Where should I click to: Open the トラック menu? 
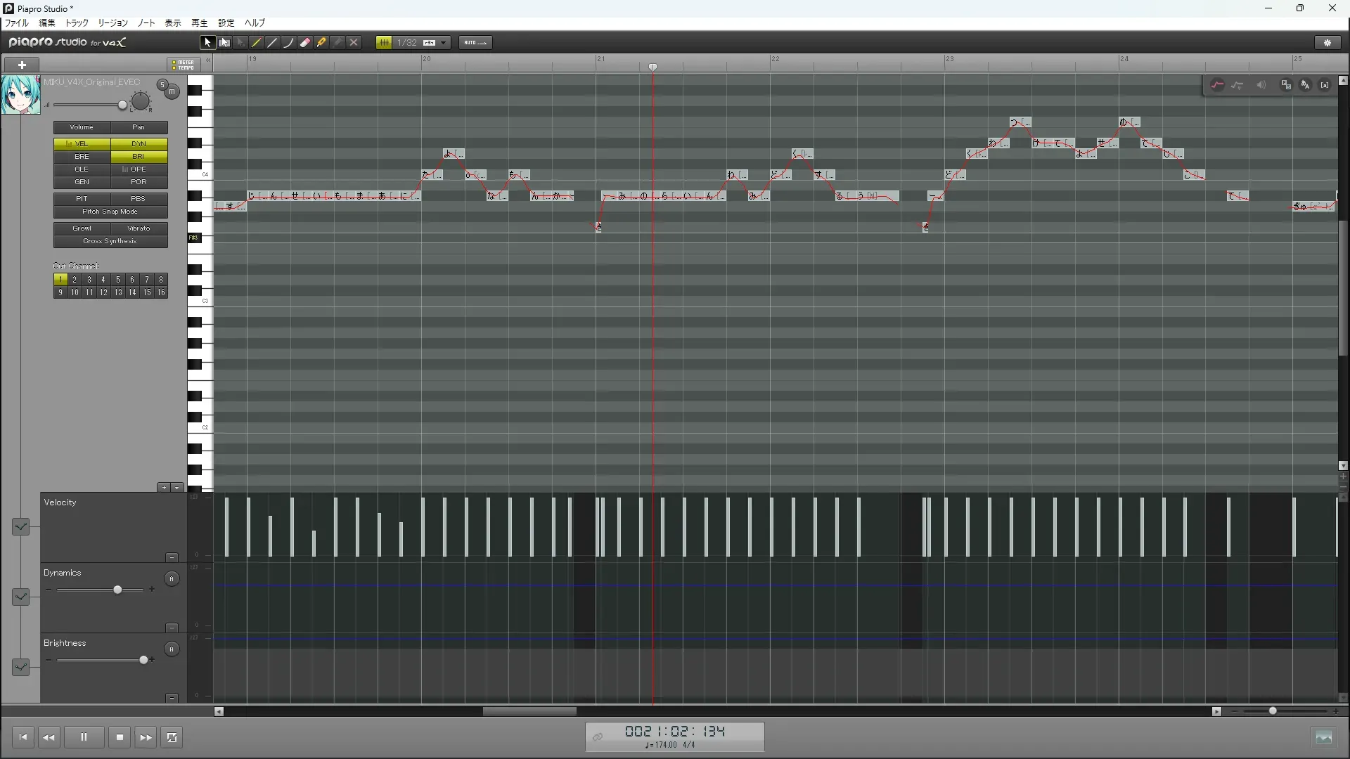[x=77, y=23]
